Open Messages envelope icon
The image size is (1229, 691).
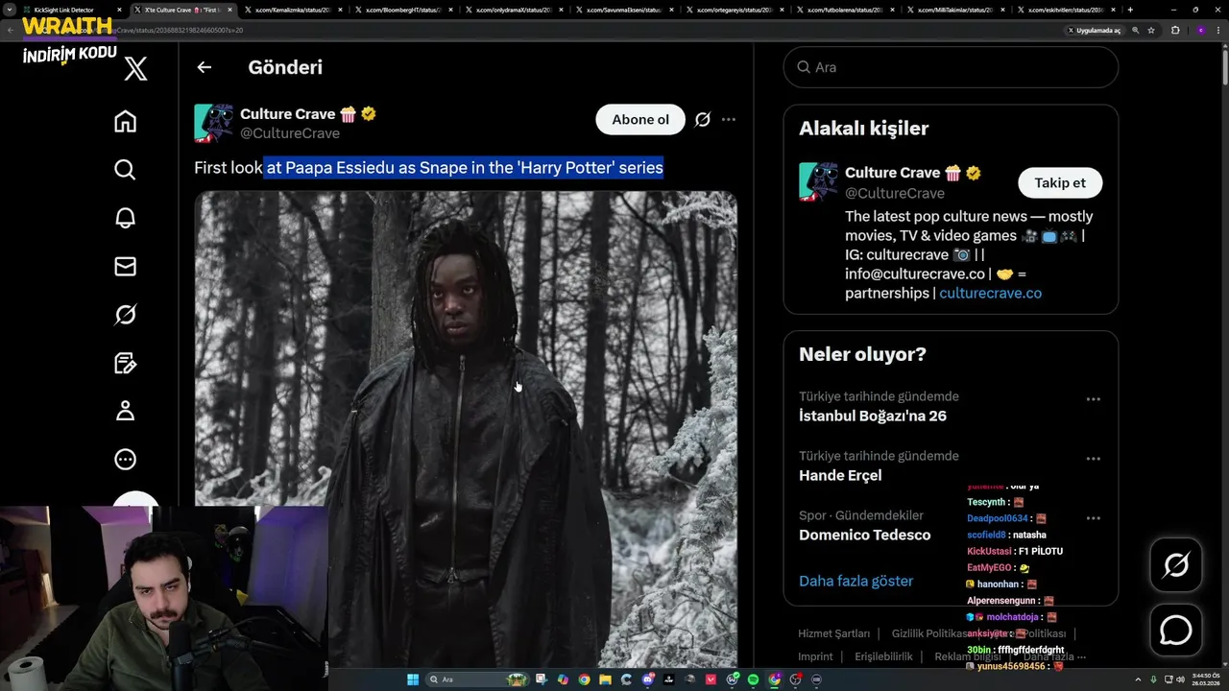[125, 266]
